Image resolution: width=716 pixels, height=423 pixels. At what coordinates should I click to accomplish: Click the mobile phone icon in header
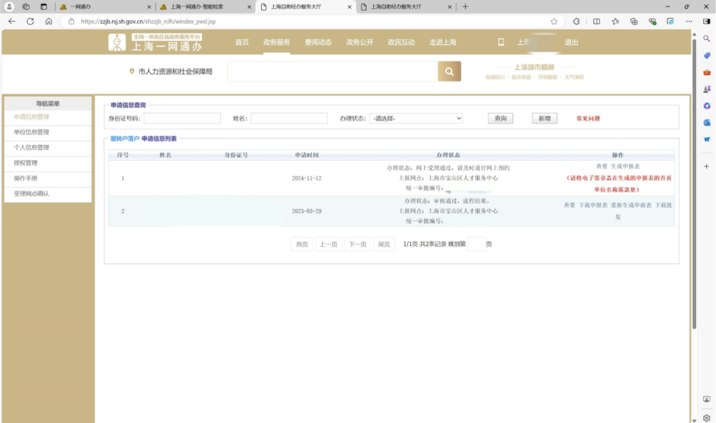(501, 42)
